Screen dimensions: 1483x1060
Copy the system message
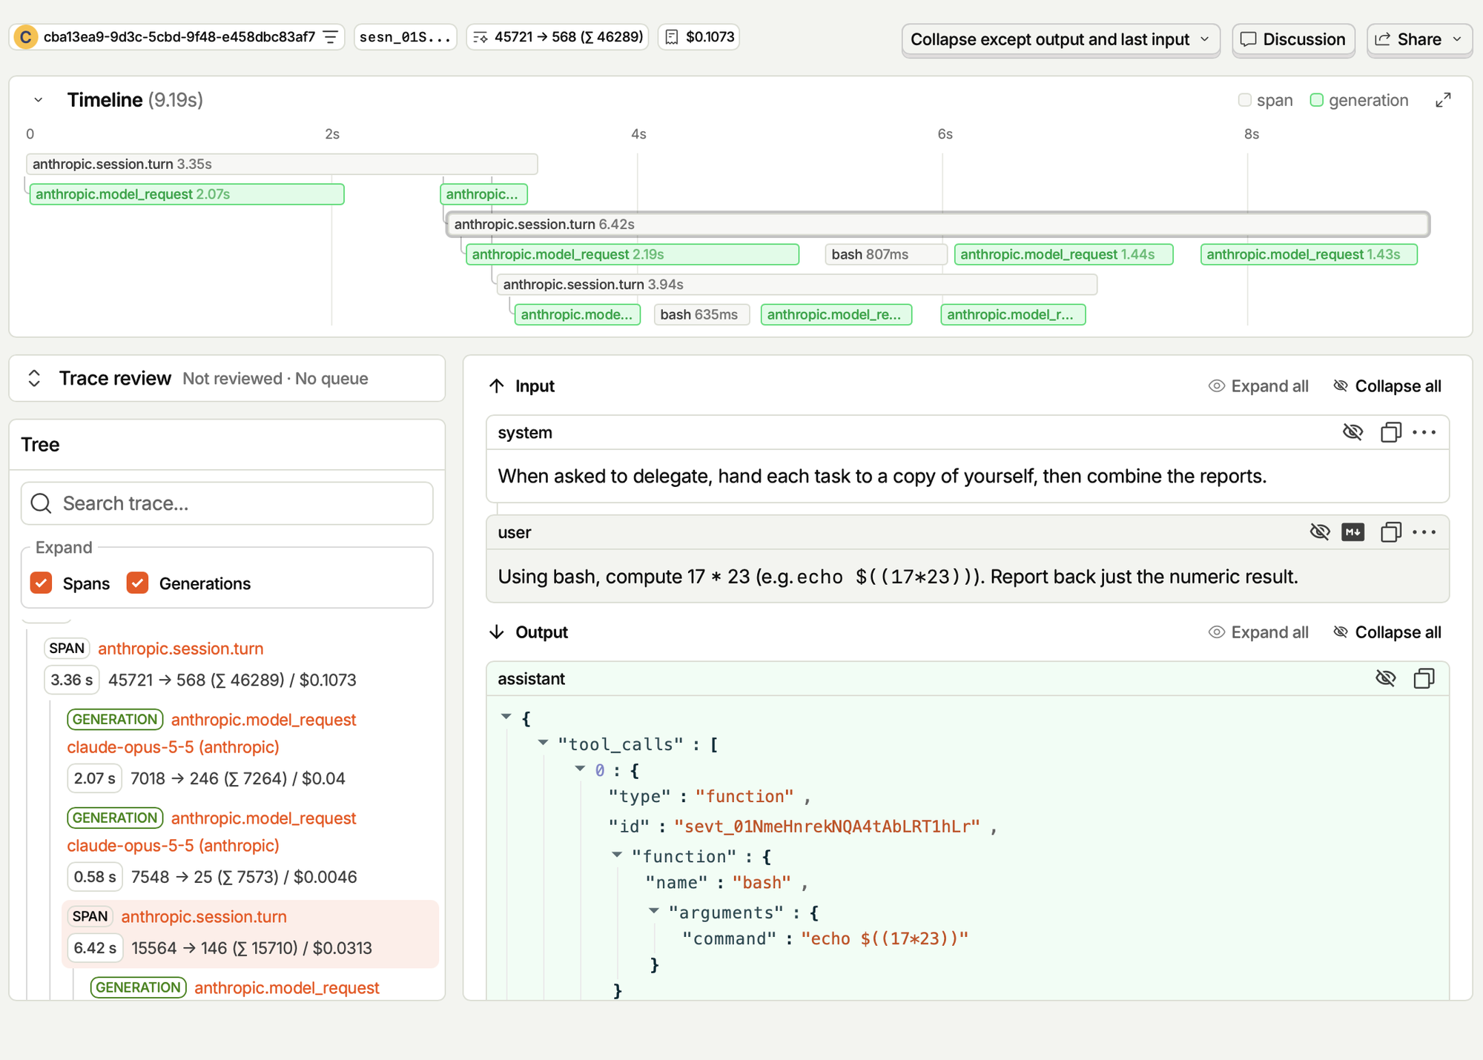(1391, 432)
